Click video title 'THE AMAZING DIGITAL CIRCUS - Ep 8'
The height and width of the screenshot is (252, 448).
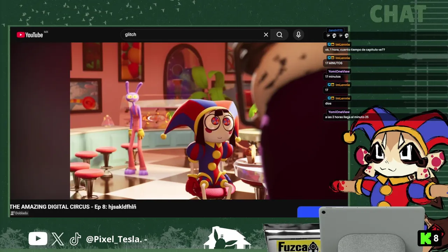point(73,207)
